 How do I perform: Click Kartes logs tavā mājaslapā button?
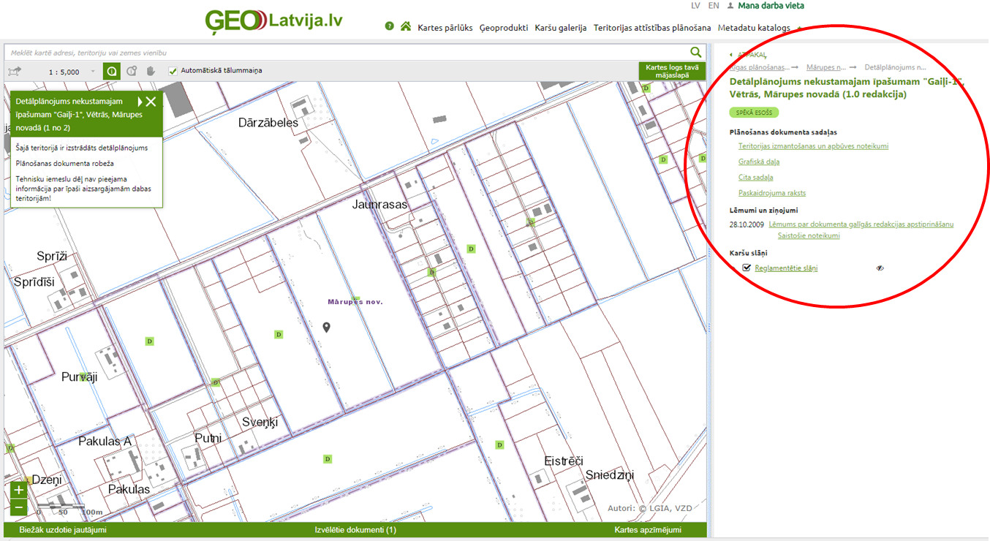click(x=672, y=71)
